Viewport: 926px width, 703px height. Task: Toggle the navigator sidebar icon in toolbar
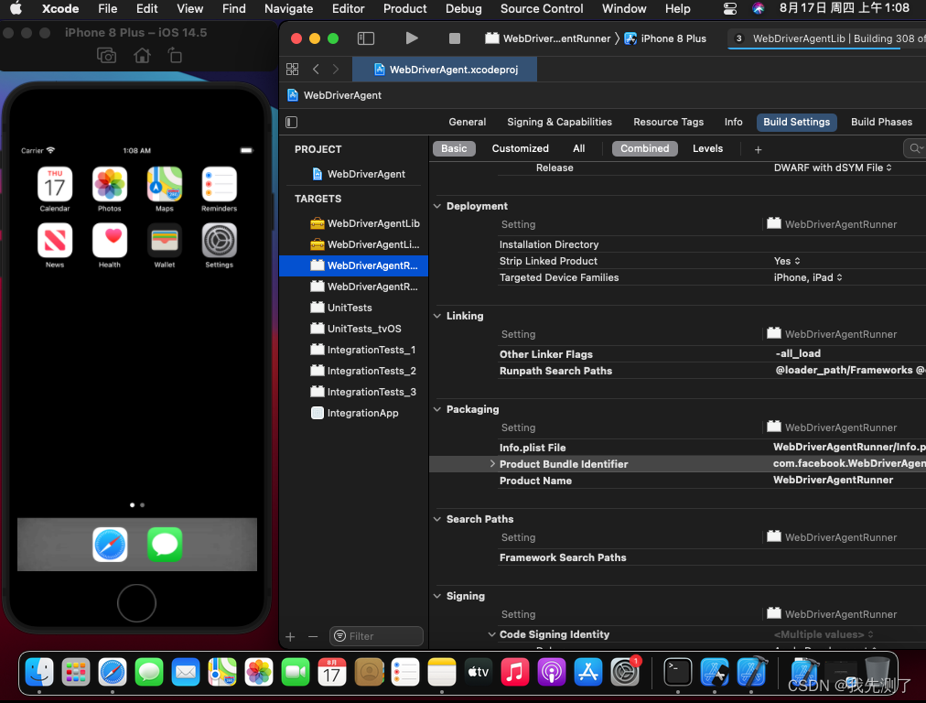coord(366,38)
